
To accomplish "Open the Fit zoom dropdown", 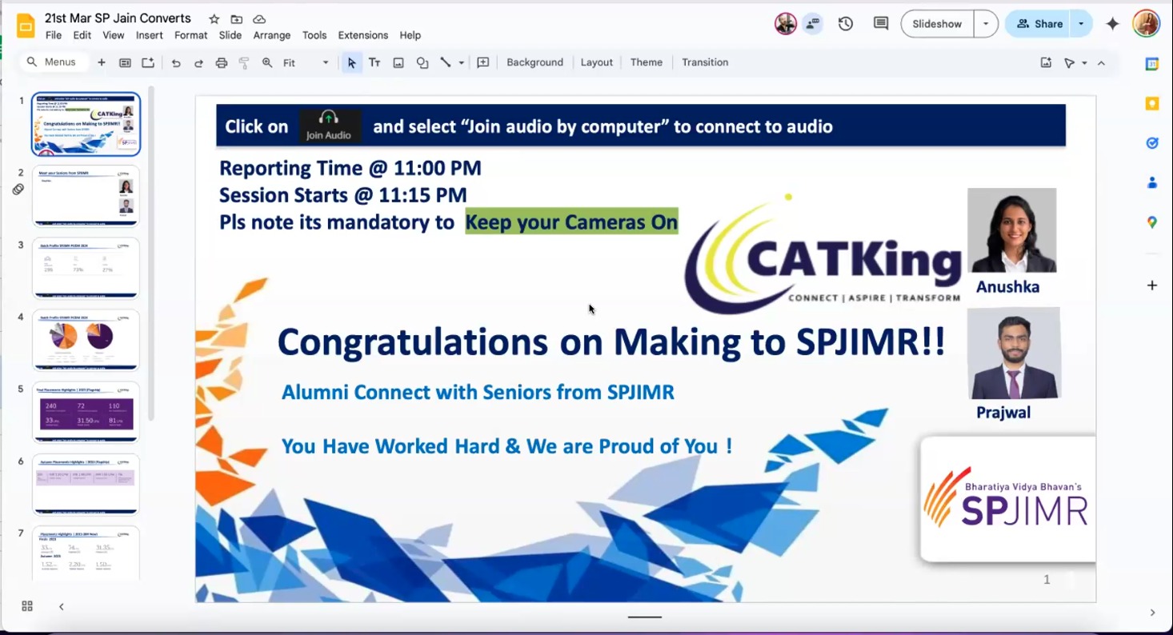I will [306, 62].
